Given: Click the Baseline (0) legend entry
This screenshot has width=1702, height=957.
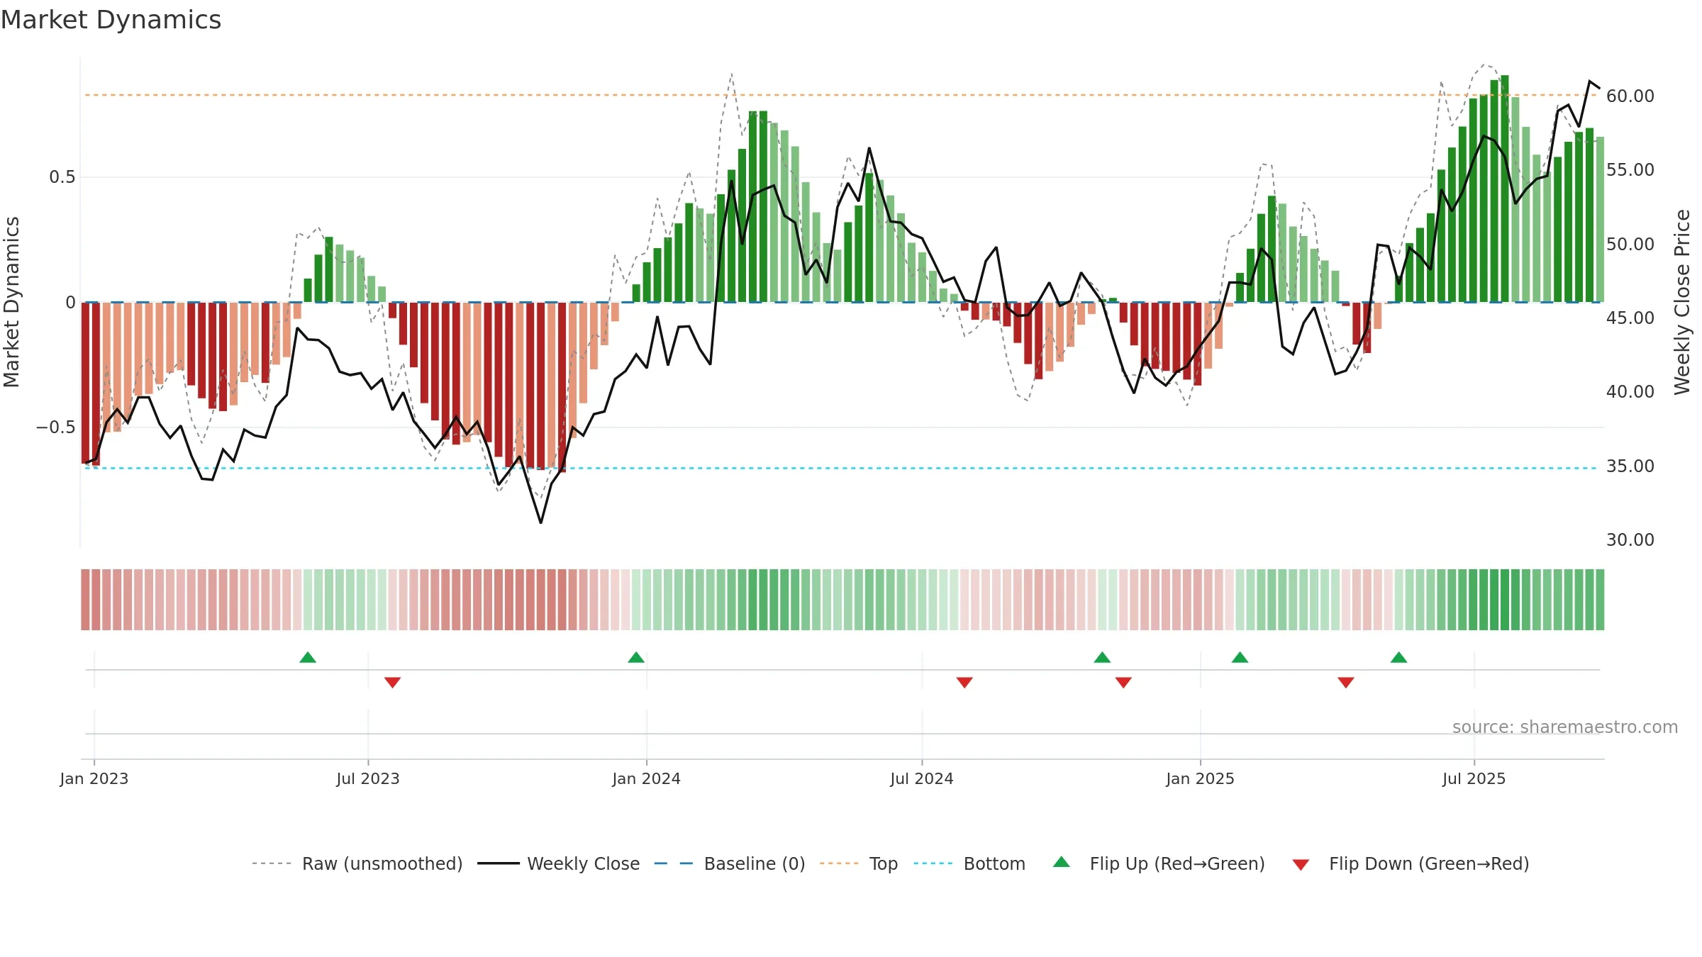Looking at the screenshot, I should tap(729, 863).
